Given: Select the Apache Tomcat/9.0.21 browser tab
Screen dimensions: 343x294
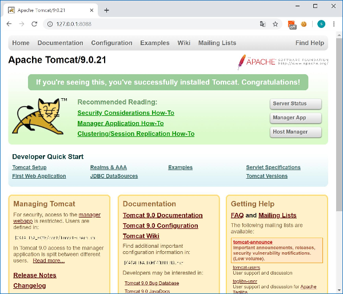Looking at the screenshot, I should (x=51, y=10).
